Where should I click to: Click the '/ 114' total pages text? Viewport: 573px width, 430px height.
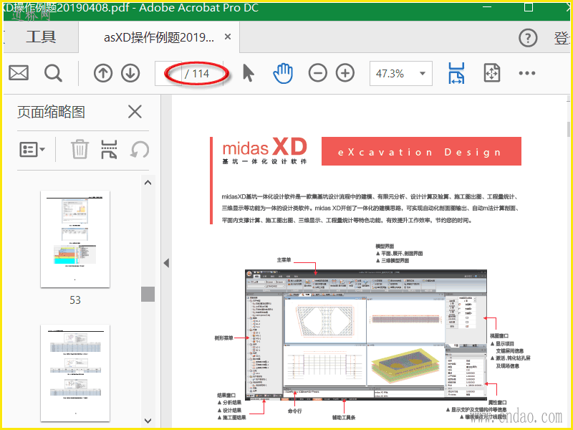(197, 74)
